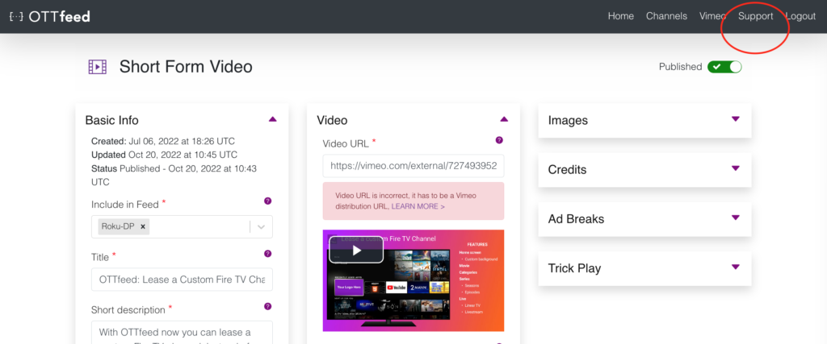
Task: Toggle the Published switch
Action: coord(724,67)
